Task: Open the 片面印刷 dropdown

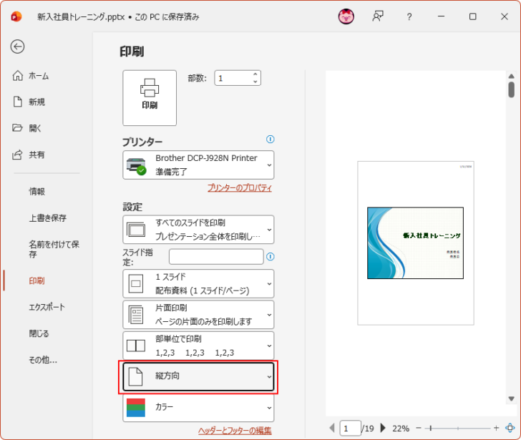Action: 198,315
